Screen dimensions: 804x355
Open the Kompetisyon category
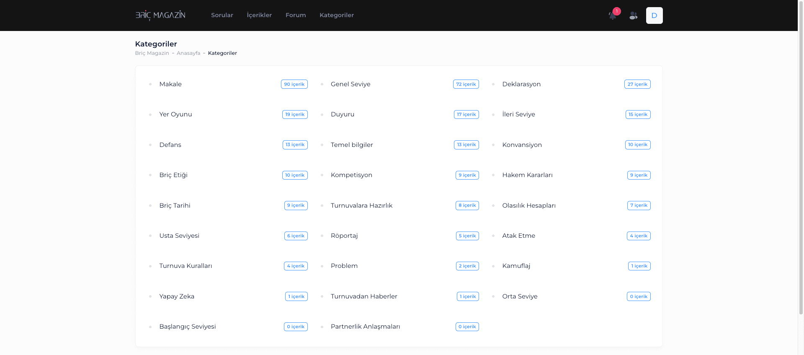point(351,175)
